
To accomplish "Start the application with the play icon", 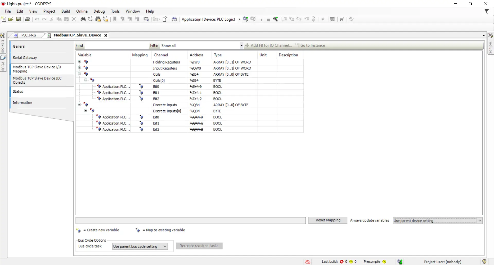I will (x=261, y=19).
